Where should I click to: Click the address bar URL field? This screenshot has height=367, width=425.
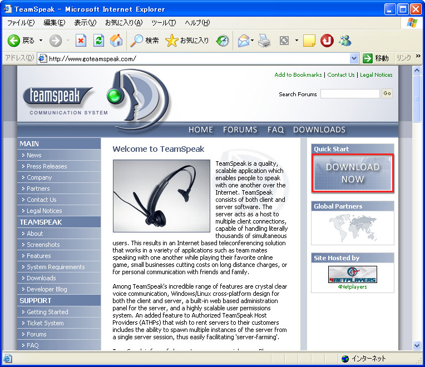[x=199, y=58]
